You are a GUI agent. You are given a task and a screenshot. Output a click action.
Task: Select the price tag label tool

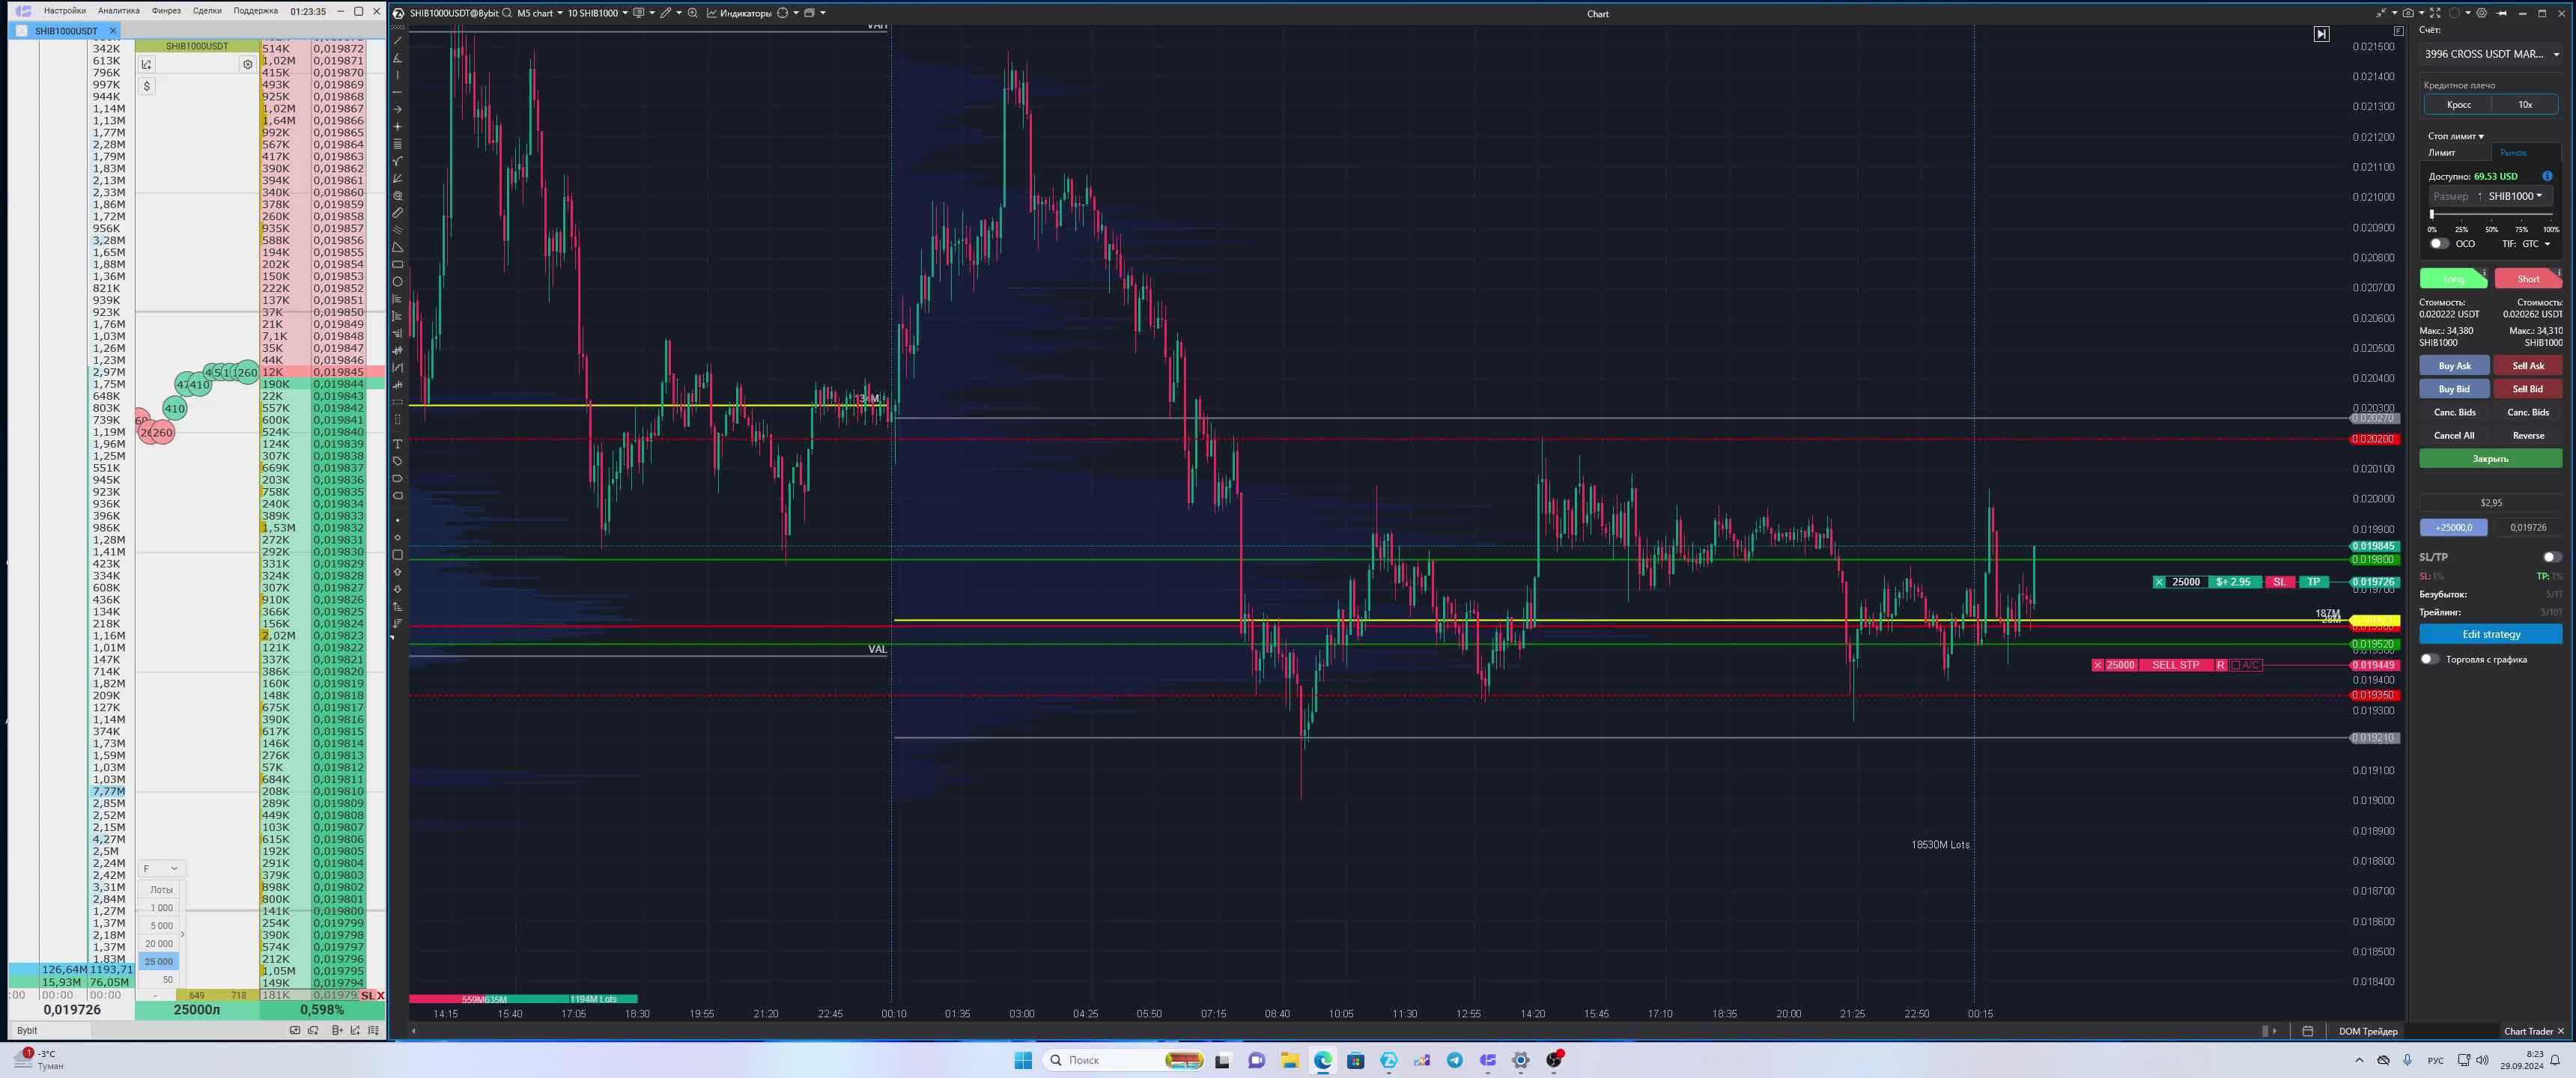click(397, 461)
